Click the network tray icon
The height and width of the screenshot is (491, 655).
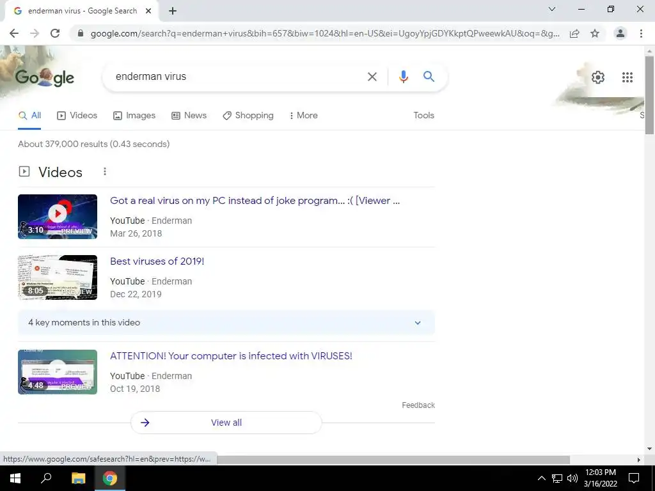(557, 478)
